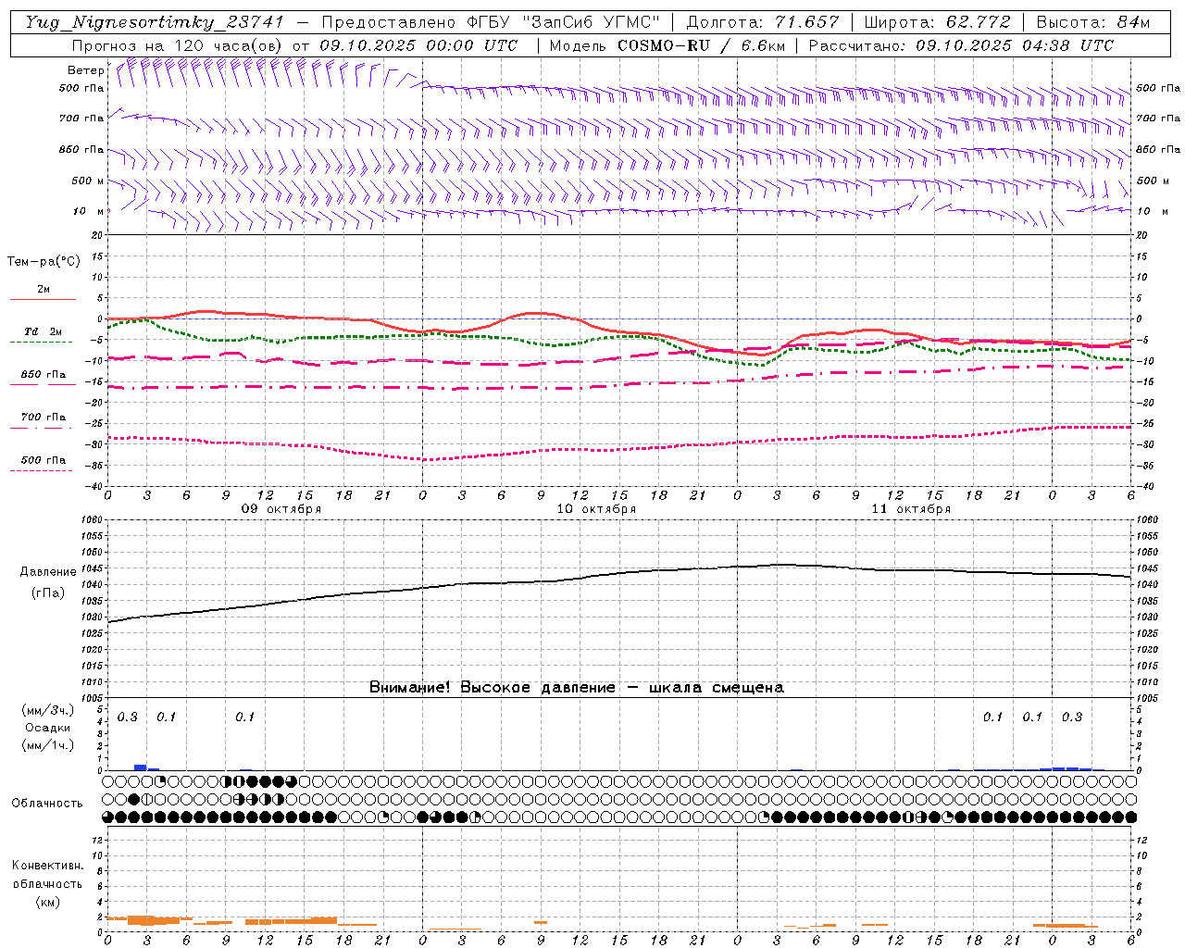Click the '(км)' unit under convective cloudiness
Screen dimensions: 1185x948
tap(47, 902)
